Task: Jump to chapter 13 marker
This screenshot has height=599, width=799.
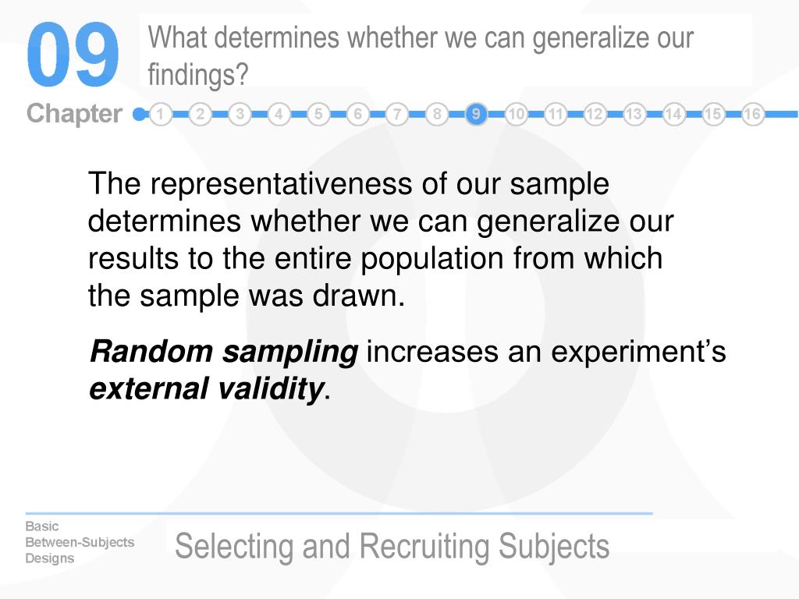Action: pyautogui.click(x=634, y=114)
